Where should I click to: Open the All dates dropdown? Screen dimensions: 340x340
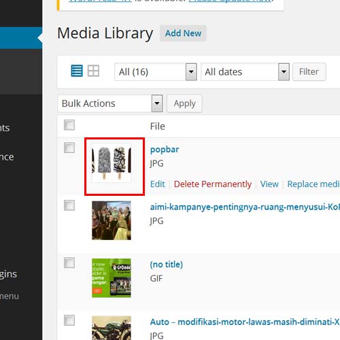(x=245, y=72)
